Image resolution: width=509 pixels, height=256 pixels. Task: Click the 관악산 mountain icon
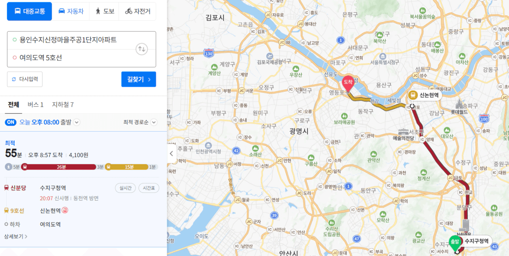click(373, 154)
